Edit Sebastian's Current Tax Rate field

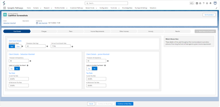19,79
